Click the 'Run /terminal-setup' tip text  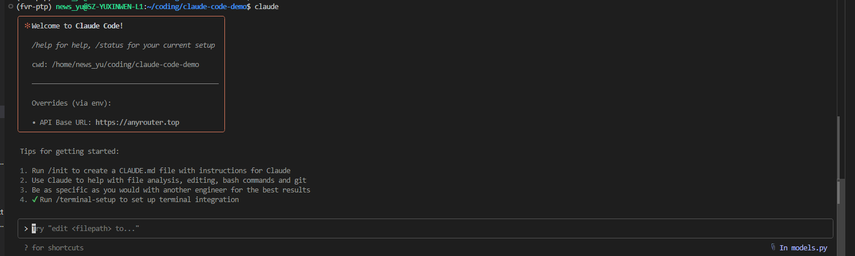click(x=139, y=200)
